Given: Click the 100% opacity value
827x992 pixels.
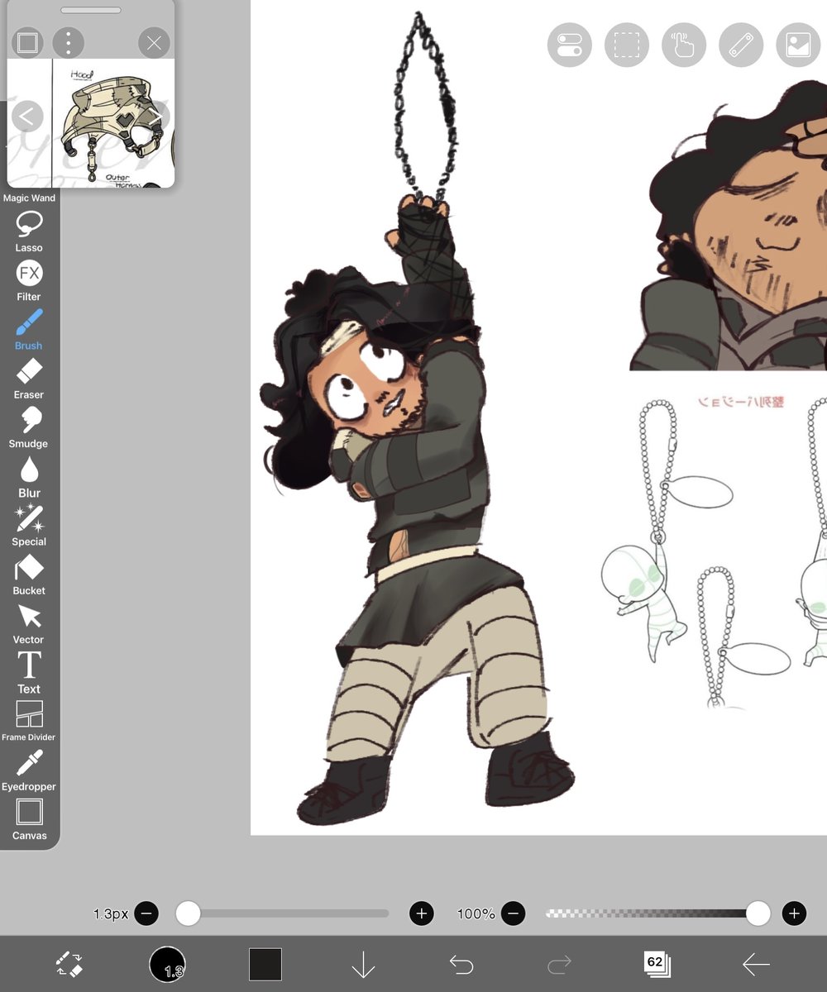Looking at the screenshot, I should point(476,913).
